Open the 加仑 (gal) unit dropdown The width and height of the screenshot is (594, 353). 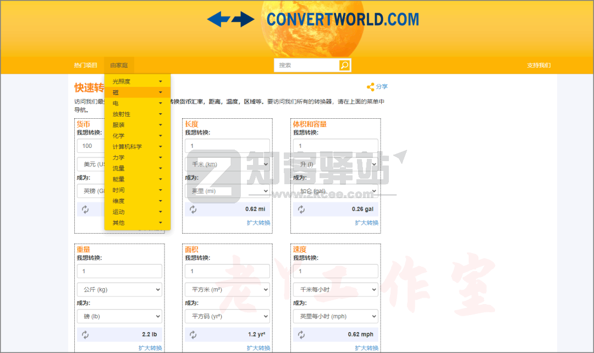[335, 190]
